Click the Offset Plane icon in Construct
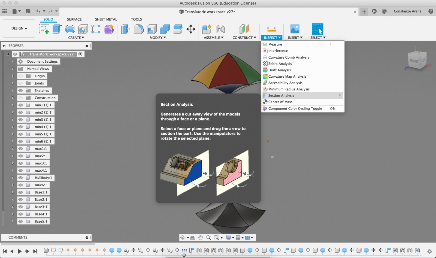 (x=244, y=29)
